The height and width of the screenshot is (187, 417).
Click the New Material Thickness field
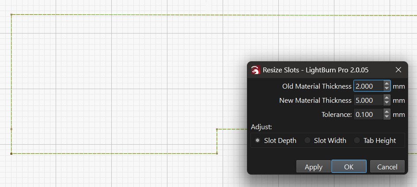[368, 101]
